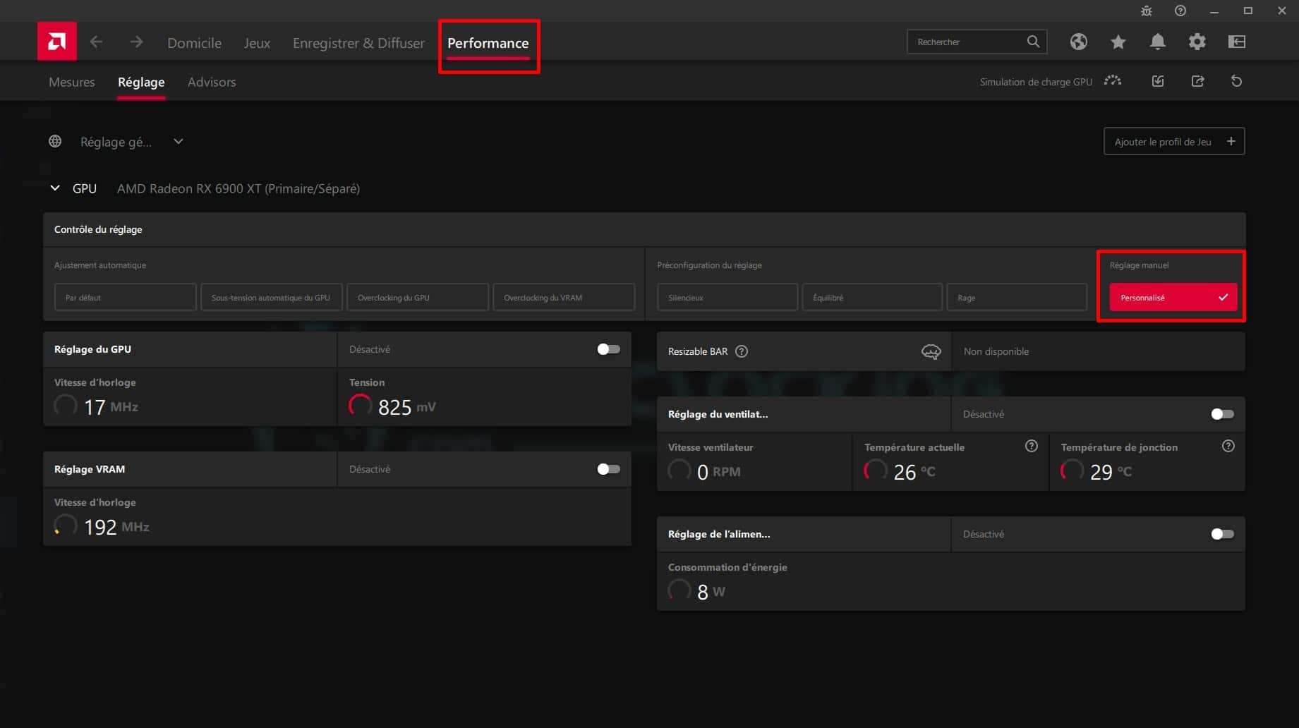The height and width of the screenshot is (728, 1299).
Task: Show help for Température de jonction
Action: (x=1228, y=446)
